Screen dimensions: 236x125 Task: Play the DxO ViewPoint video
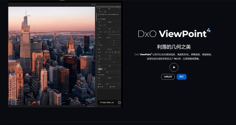click(174, 68)
